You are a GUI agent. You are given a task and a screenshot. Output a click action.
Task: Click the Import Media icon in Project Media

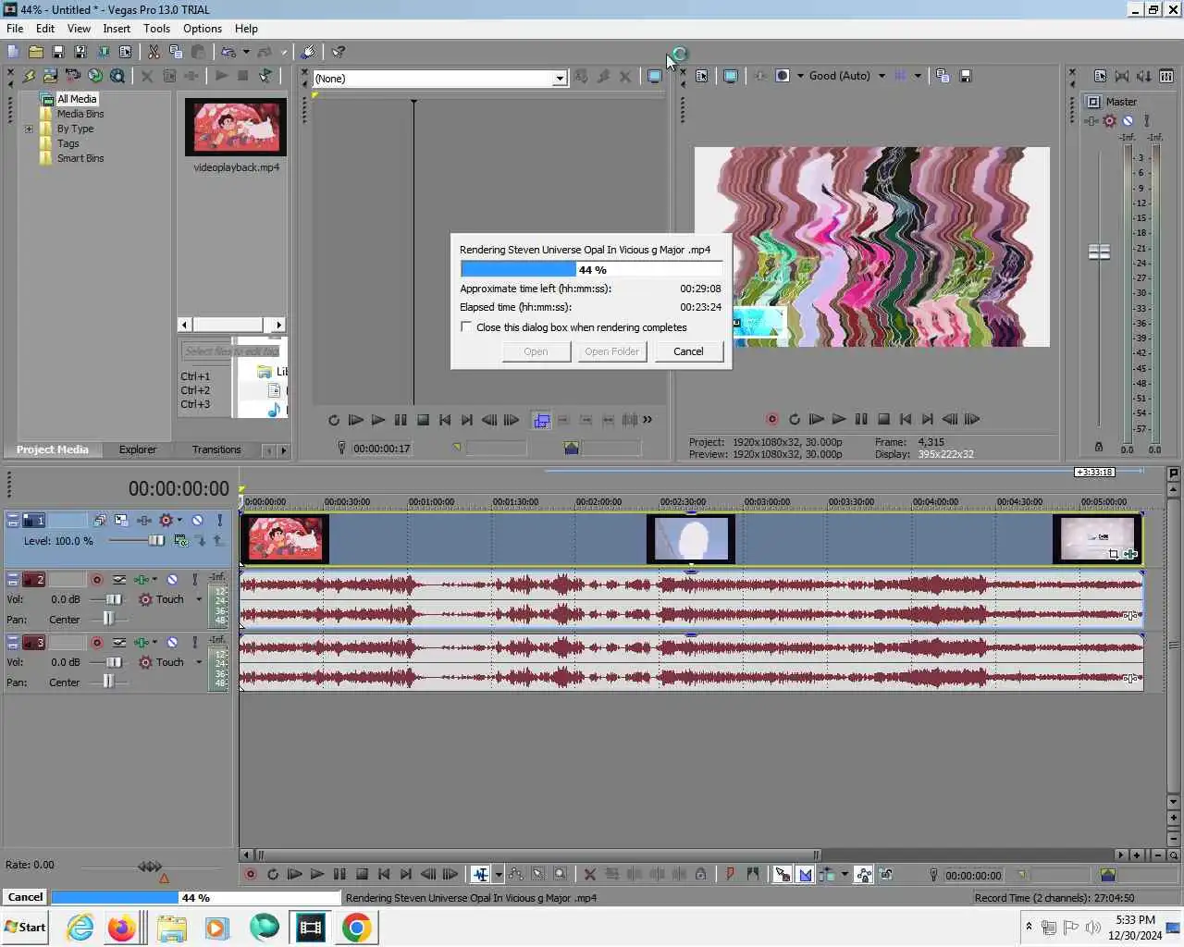click(x=50, y=76)
